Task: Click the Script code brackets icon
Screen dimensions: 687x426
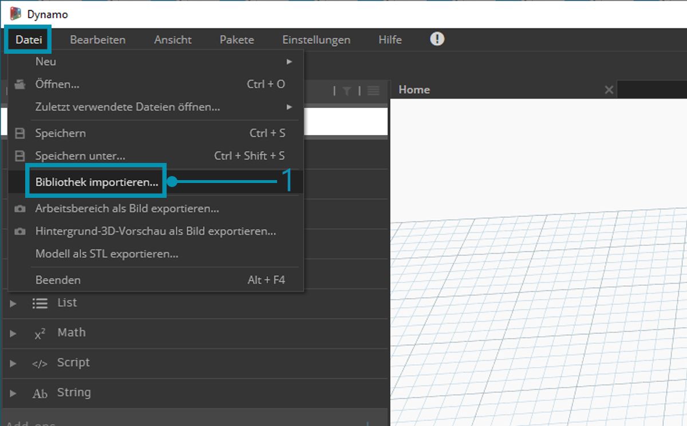Action: (40, 364)
